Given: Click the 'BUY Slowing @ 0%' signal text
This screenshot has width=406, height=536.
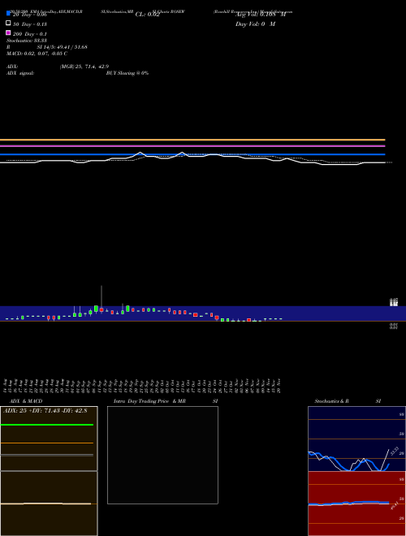Looking at the screenshot, I should pyautogui.click(x=127, y=73).
